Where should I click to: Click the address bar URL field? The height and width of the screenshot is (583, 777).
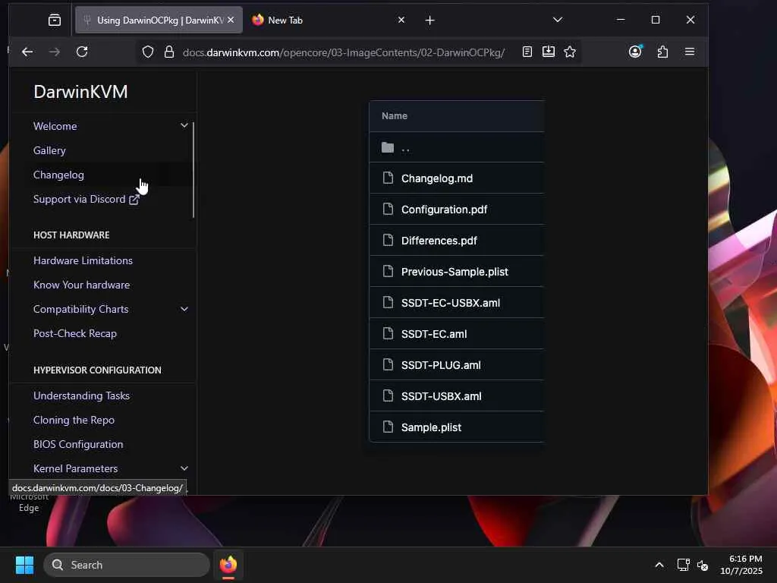344,52
